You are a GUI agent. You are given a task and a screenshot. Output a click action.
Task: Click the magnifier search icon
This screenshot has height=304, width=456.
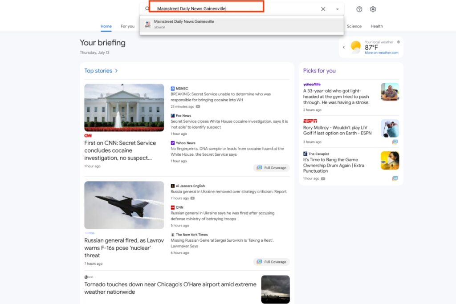tap(147, 9)
